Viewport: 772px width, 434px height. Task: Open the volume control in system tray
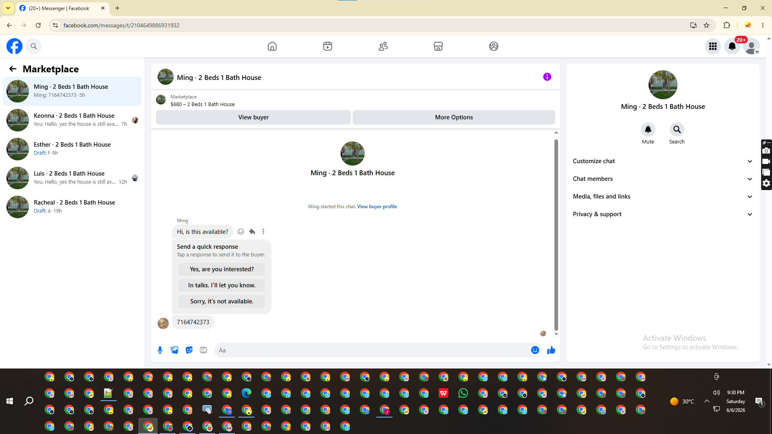pos(716,393)
